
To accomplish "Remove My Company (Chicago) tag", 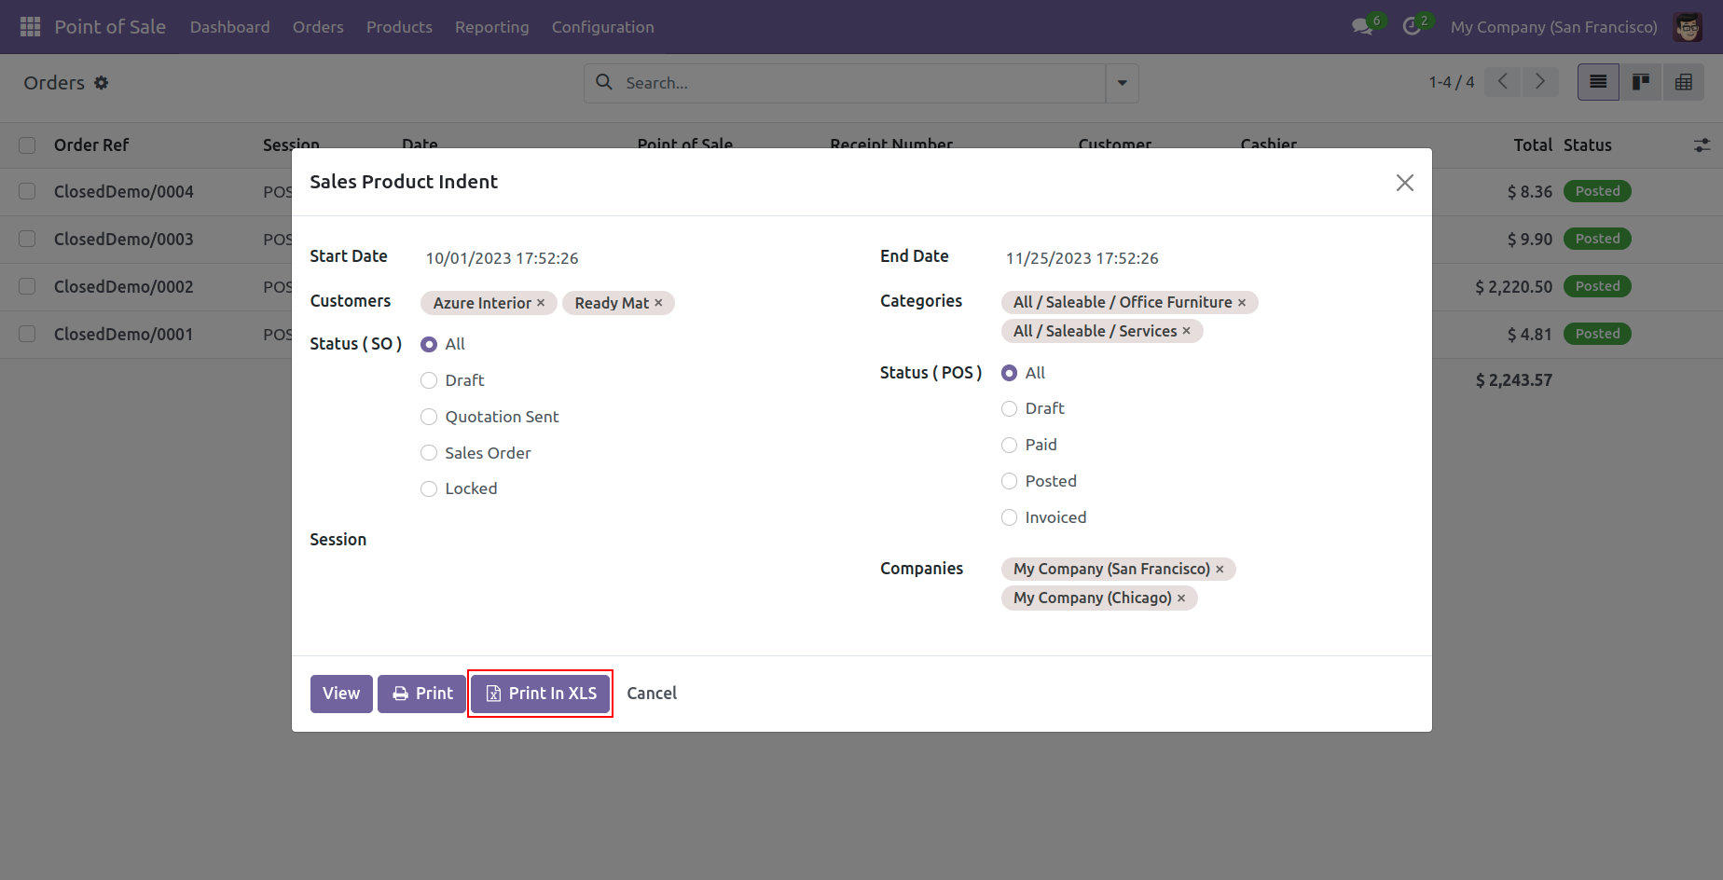I will pos(1181,598).
